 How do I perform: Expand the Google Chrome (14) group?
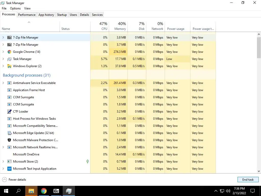3,52
